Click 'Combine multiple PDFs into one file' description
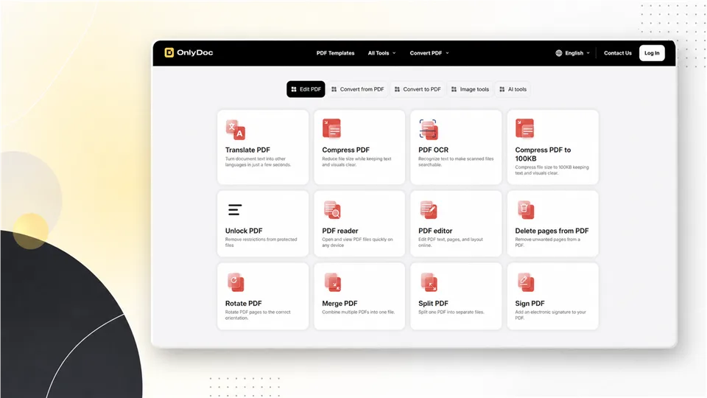The height and width of the screenshot is (398, 707). point(359,312)
